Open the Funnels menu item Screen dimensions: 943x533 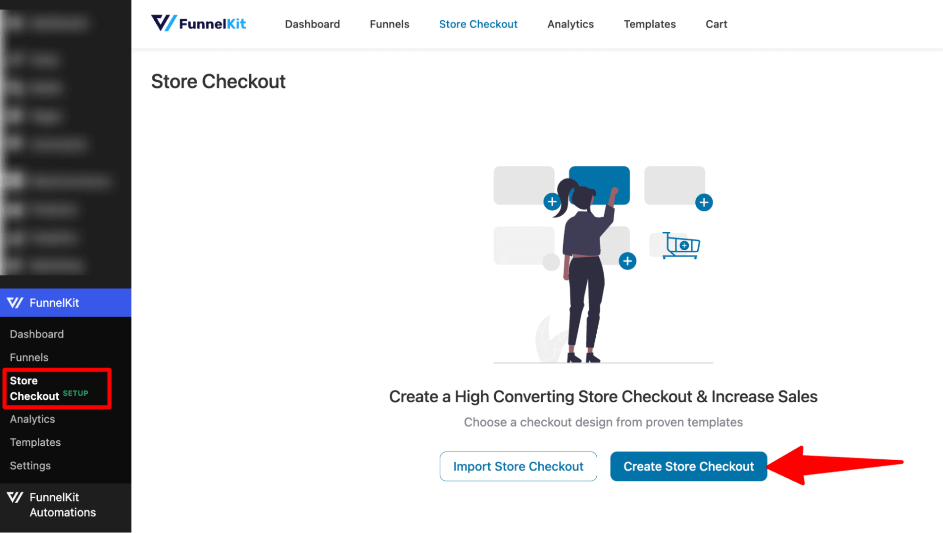coord(29,356)
